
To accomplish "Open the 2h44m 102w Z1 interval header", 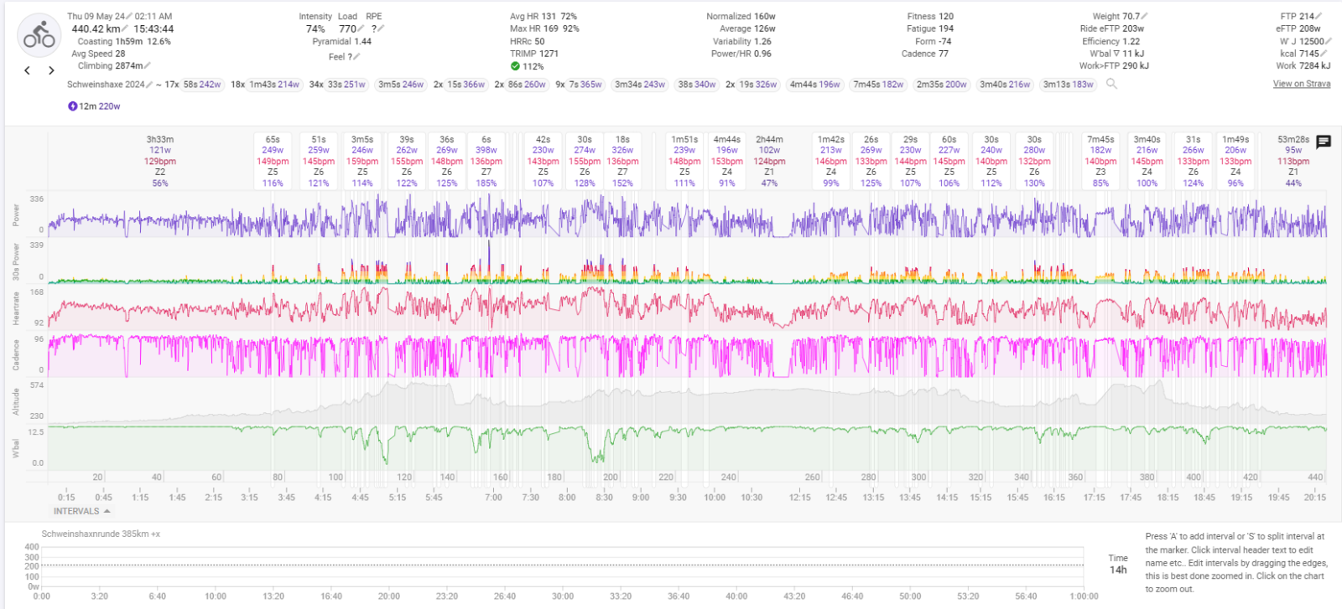I will (769, 161).
